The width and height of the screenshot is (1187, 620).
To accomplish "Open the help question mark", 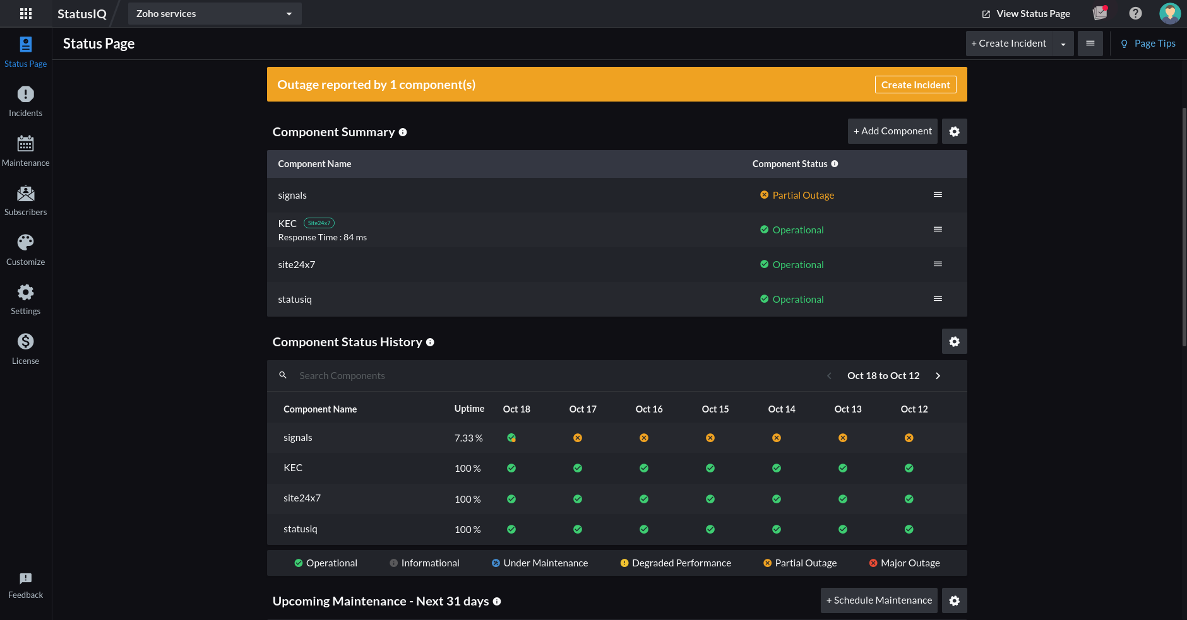I will click(x=1135, y=13).
